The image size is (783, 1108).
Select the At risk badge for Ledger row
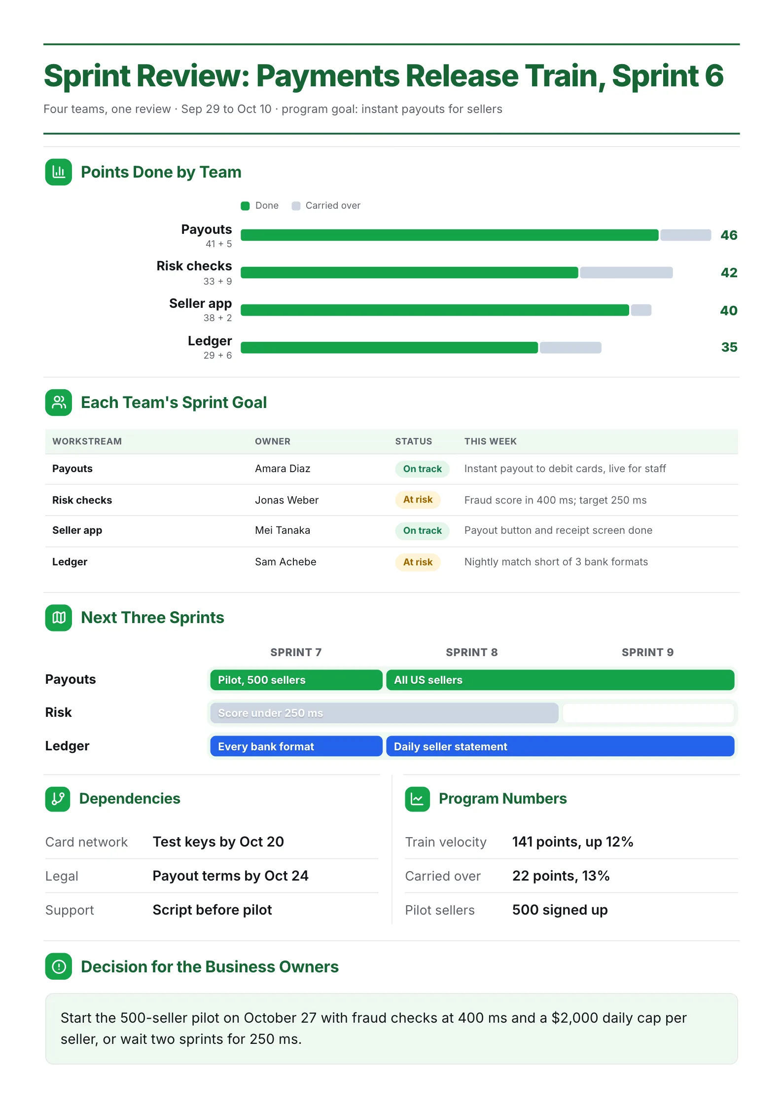(418, 562)
